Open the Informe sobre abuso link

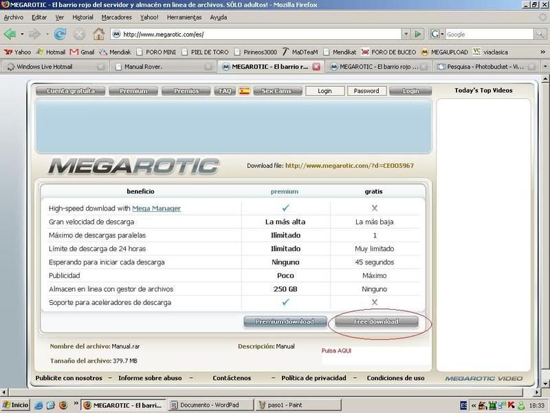click(x=150, y=378)
